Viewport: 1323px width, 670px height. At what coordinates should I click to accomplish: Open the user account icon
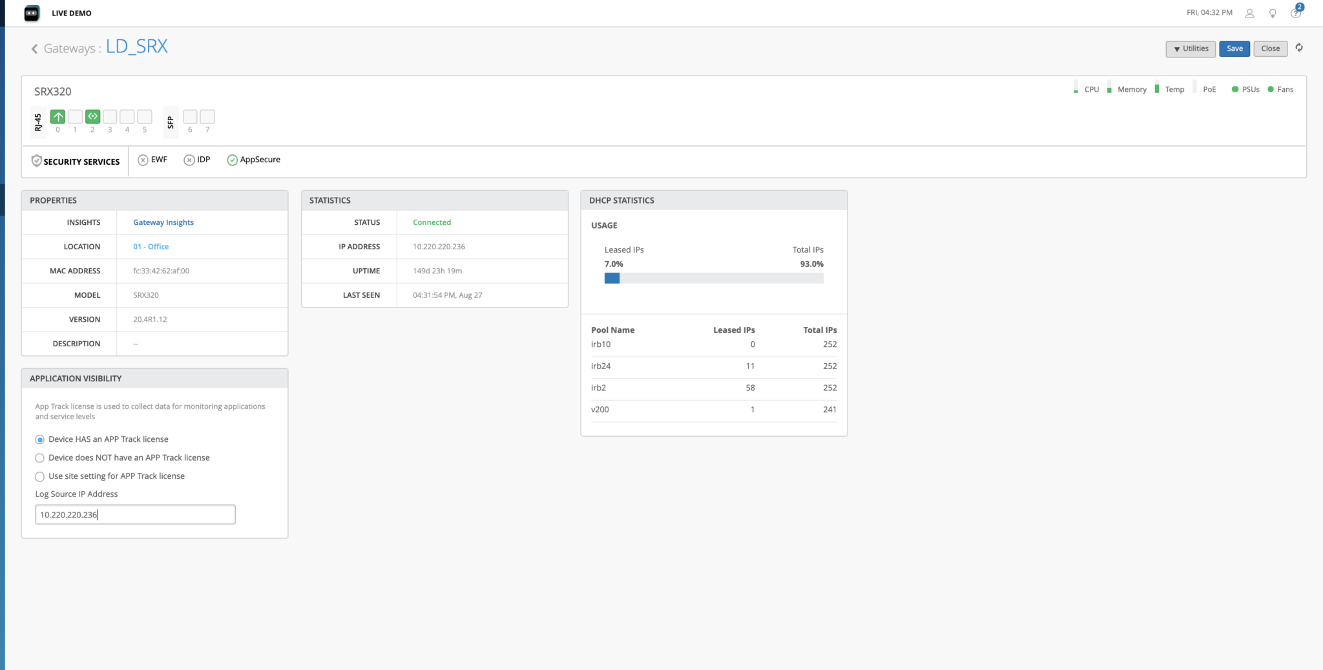coord(1249,13)
